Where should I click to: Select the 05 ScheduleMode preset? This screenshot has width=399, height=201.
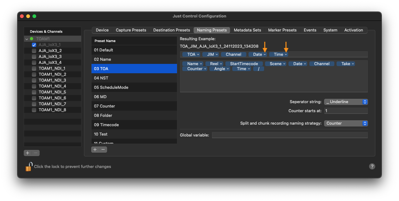point(134,87)
